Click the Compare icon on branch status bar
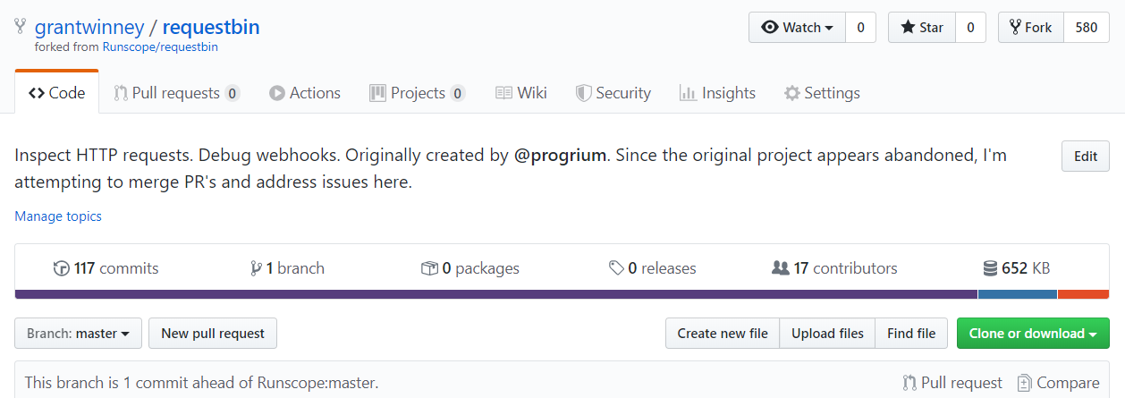The width and height of the screenshot is (1125, 398). point(1024,383)
